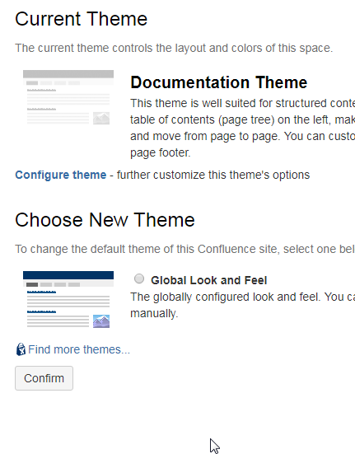Select the Global Look and Feel radio button
The width and height of the screenshot is (355, 454).
click(139, 278)
